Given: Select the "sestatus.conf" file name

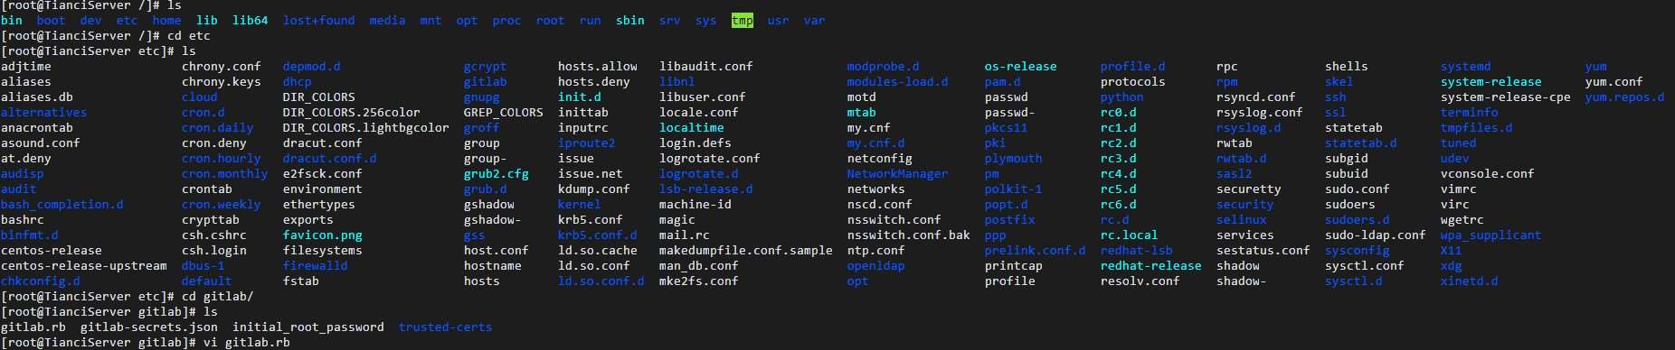Looking at the screenshot, I should (x=1263, y=251).
